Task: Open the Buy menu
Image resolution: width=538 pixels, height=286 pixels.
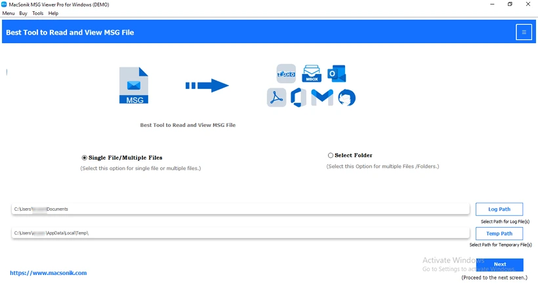Action: (x=23, y=13)
